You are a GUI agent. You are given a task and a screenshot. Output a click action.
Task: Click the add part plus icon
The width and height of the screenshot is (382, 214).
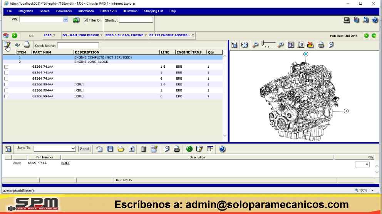(x=132, y=149)
